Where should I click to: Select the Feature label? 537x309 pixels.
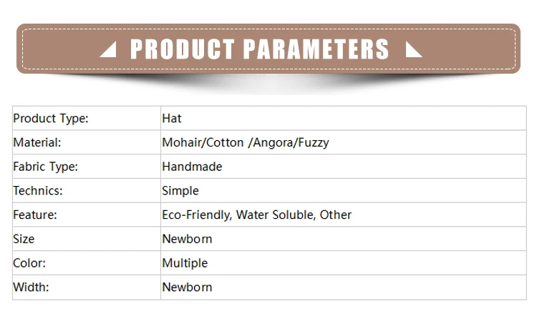point(35,215)
